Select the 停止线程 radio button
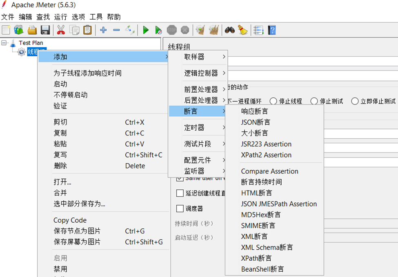This screenshot has width=398, height=277. [x=273, y=101]
